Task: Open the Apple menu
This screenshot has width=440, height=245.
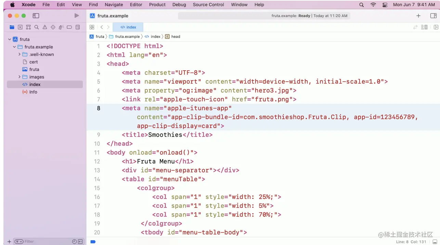Action: (12, 5)
